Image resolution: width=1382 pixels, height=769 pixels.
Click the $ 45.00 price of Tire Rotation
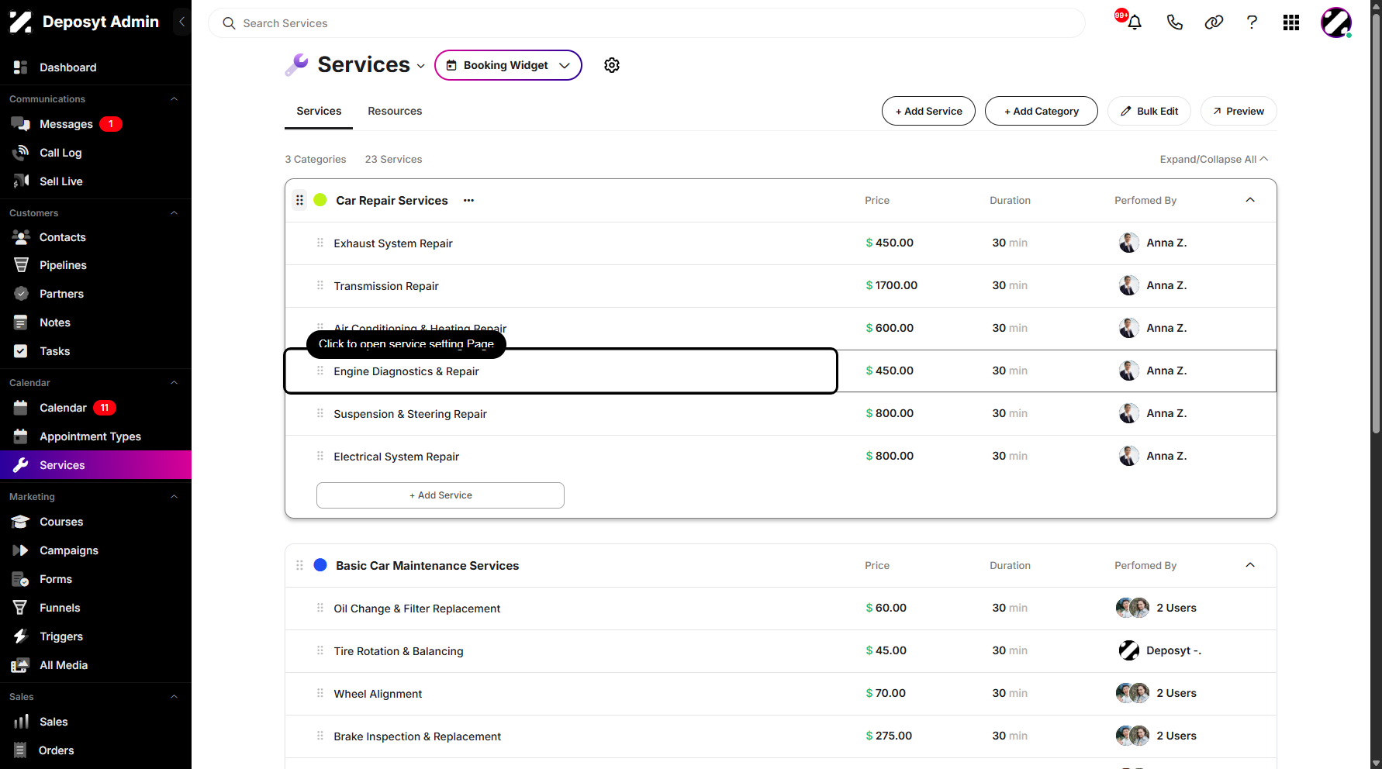pyautogui.click(x=886, y=650)
